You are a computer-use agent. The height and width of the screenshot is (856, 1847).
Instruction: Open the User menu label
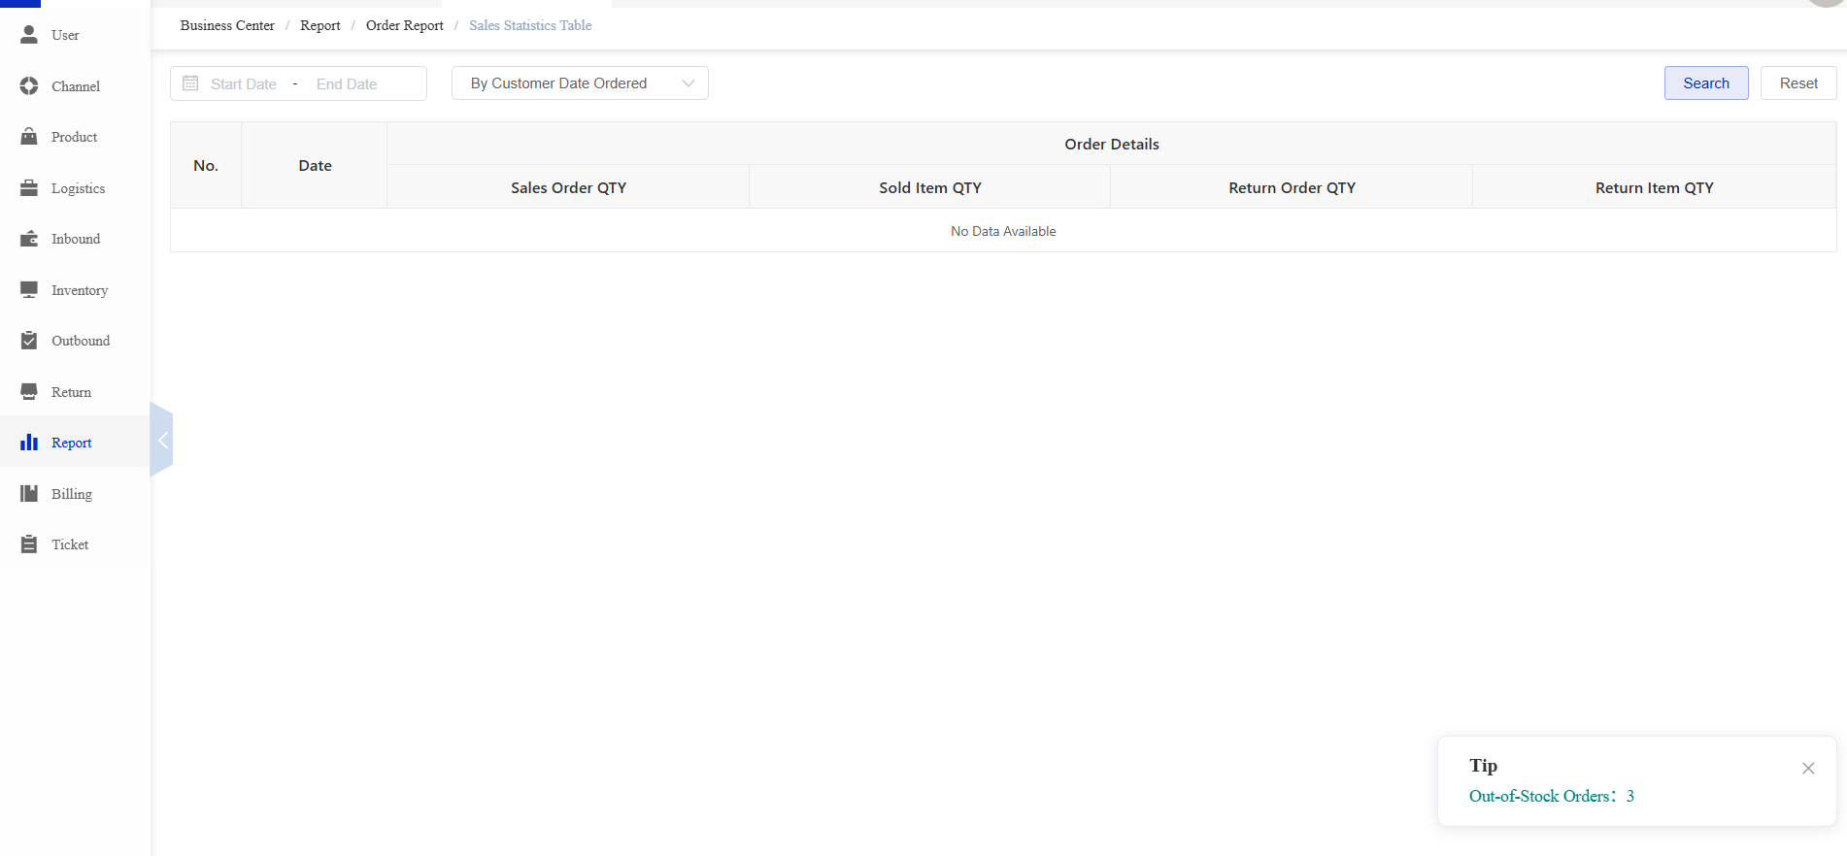tap(65, 35)
